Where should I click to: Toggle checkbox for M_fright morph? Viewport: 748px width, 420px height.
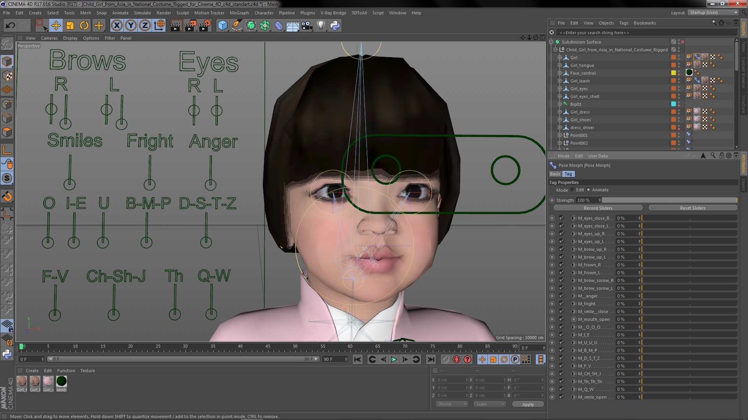pos(561,303)
